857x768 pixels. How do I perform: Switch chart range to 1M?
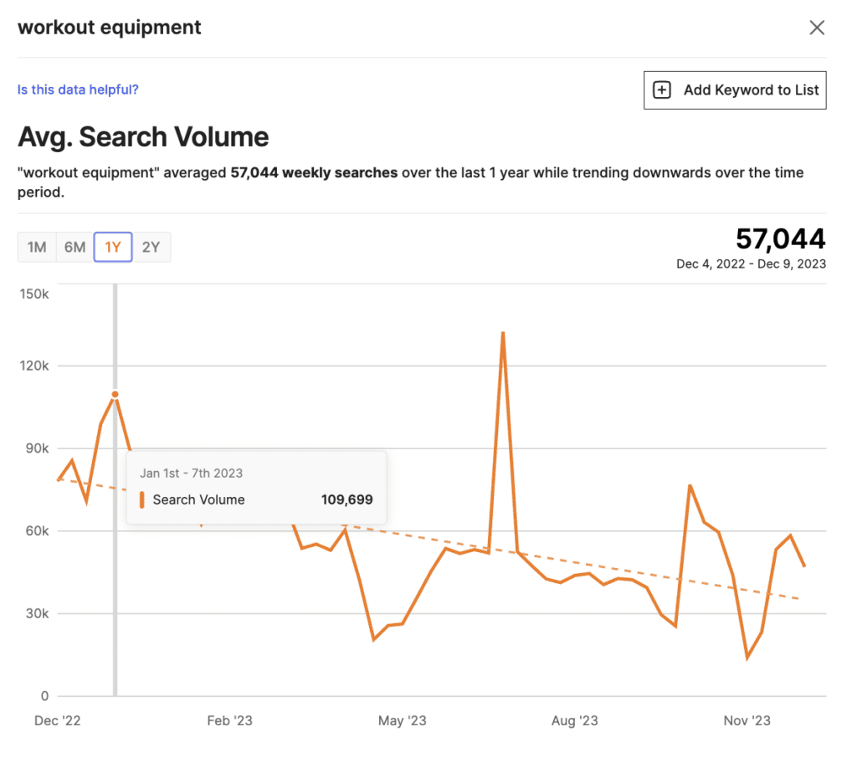pos(37,247)
